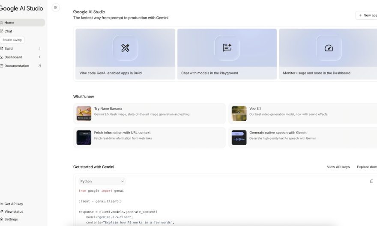
Task: Expand the Dashboard submenu chevron
Action: point(39,57)
